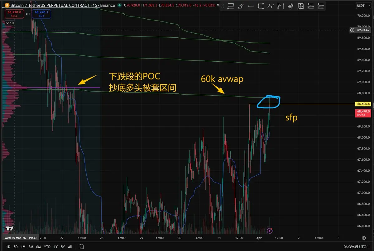Open the Go to date calendar icon
The image size is (374, 251).
(x=81, y=247)
